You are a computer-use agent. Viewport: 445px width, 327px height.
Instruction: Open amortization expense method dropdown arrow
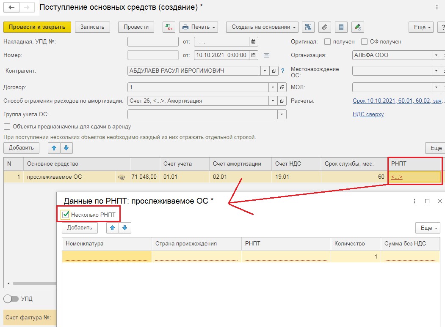pos(273,101)
